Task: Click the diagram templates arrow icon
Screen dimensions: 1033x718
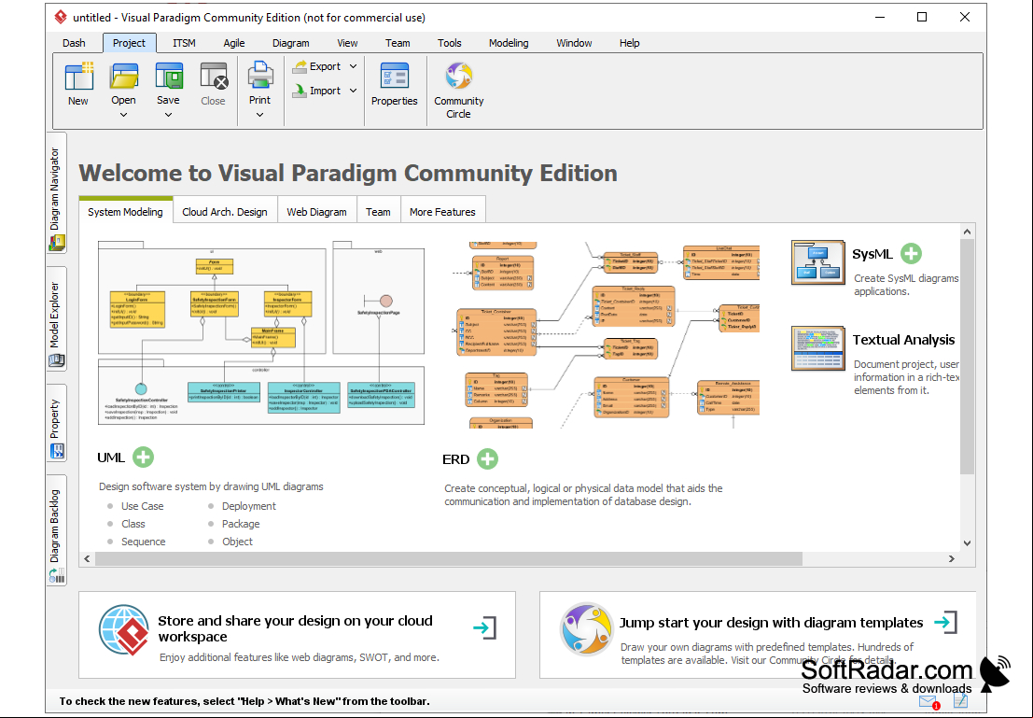Action: pyautogui.click(x=946, y=623)
